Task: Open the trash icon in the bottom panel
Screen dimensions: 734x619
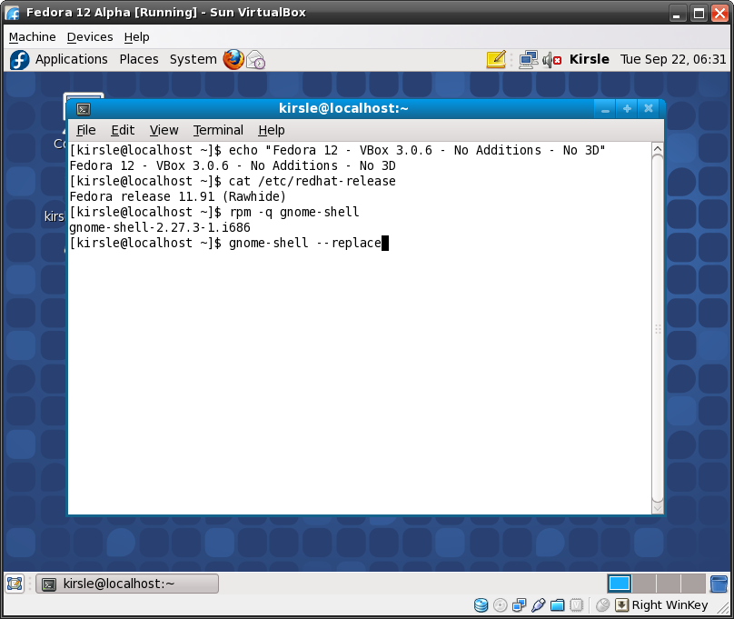Action: pyautogui.click(x=719, y=584)
